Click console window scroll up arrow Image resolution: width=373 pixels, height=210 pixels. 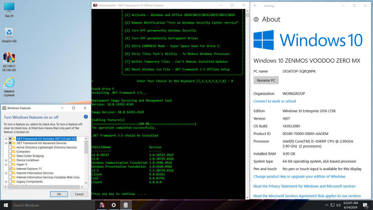click(x=247, y=11)
